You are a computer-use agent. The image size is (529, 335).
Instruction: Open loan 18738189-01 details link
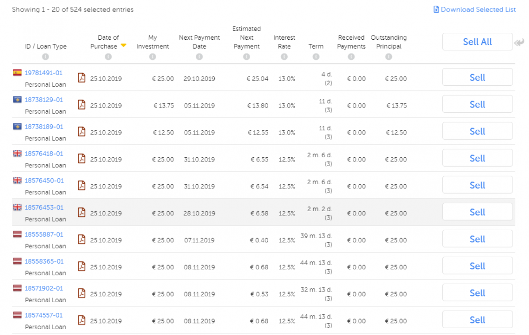click(44, 127)
